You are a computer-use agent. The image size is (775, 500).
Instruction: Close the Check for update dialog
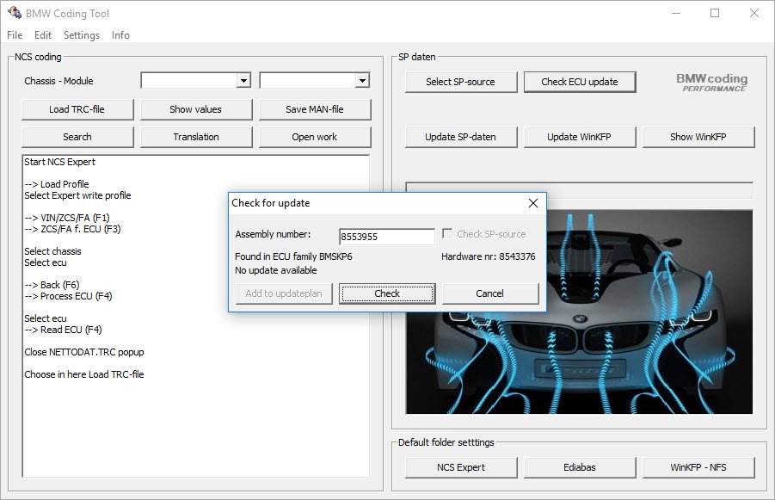(532, 203)
